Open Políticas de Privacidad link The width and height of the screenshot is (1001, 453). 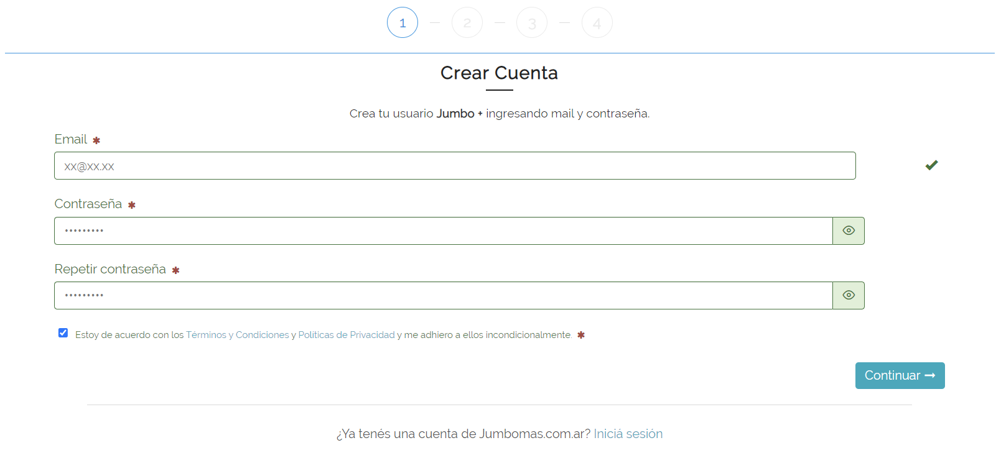[x=347, y=335]
